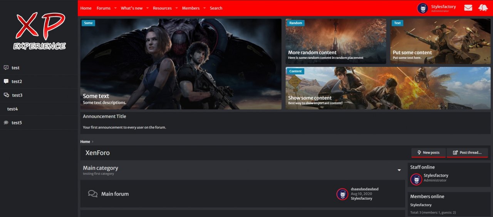
Task: Open the alerts bell icon
Action: (483, 8)
